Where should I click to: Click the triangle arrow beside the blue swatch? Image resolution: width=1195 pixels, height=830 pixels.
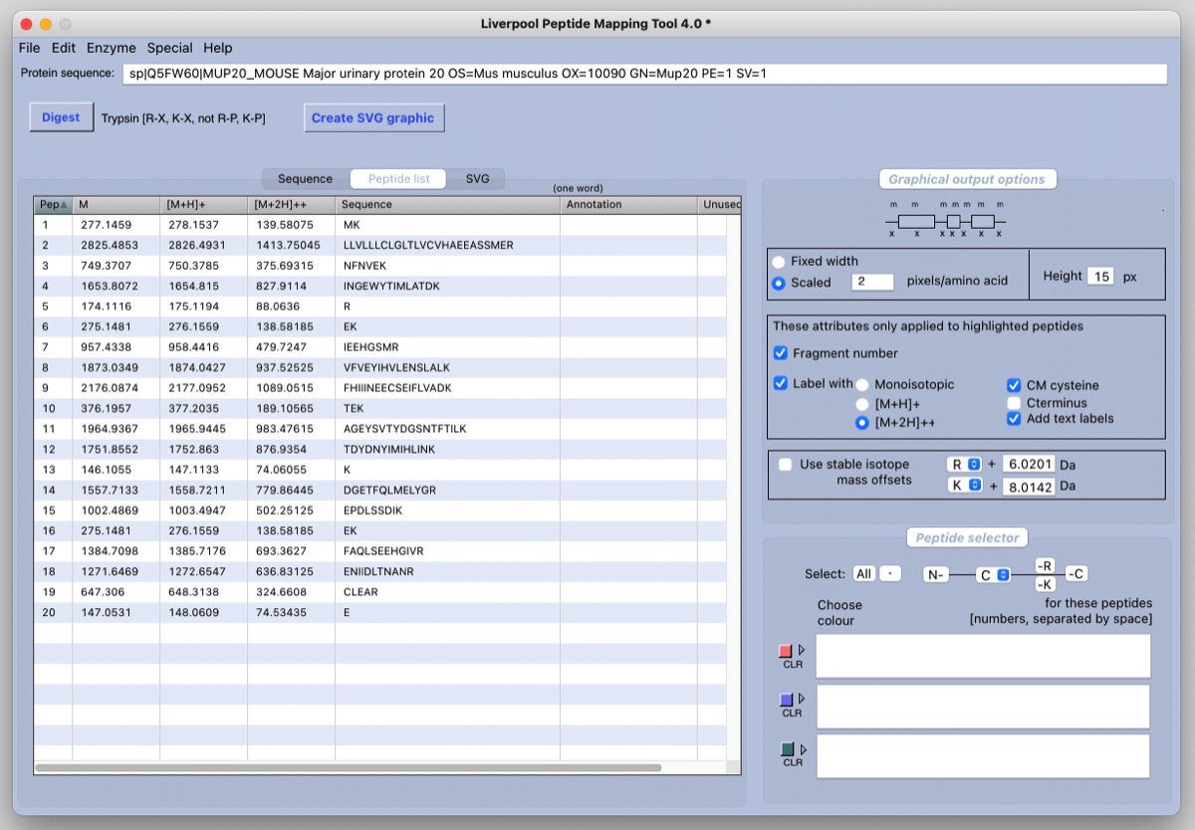[802, 699]
